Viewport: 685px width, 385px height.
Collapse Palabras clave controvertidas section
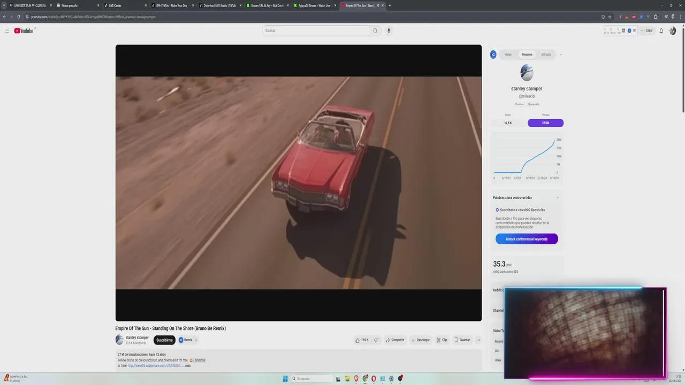tap(558, 198)
